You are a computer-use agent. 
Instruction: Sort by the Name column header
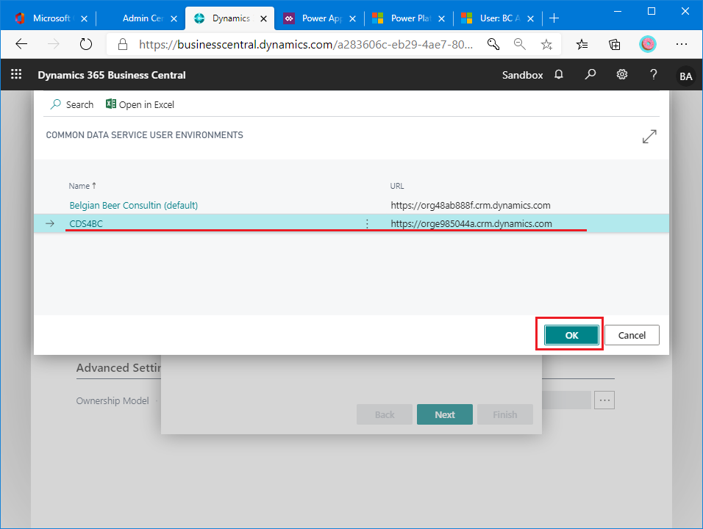(82, 186)
